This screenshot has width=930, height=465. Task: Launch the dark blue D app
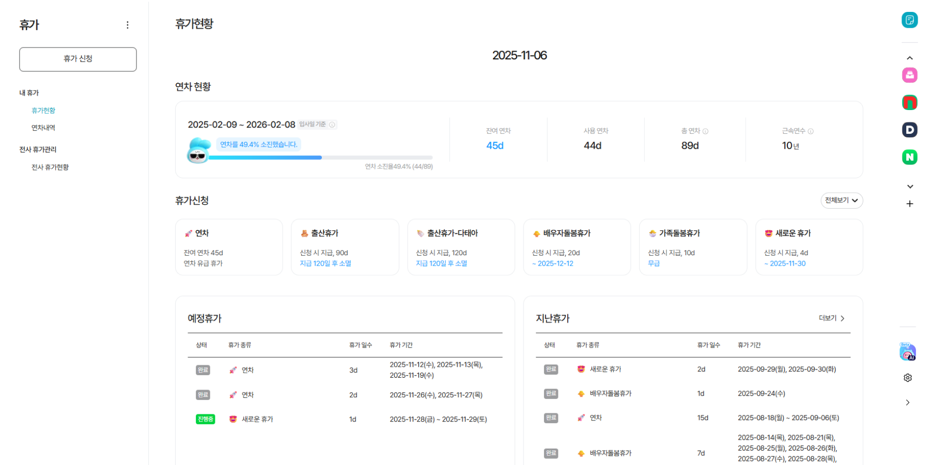pyautogui.click(x=909, y=130)
